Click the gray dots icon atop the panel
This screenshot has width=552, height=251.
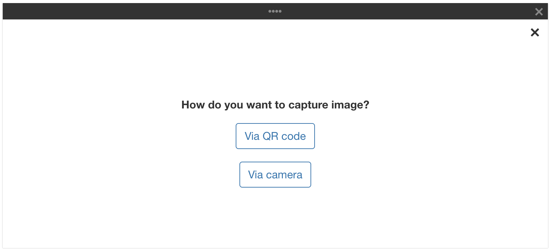[x=275, y=11]
